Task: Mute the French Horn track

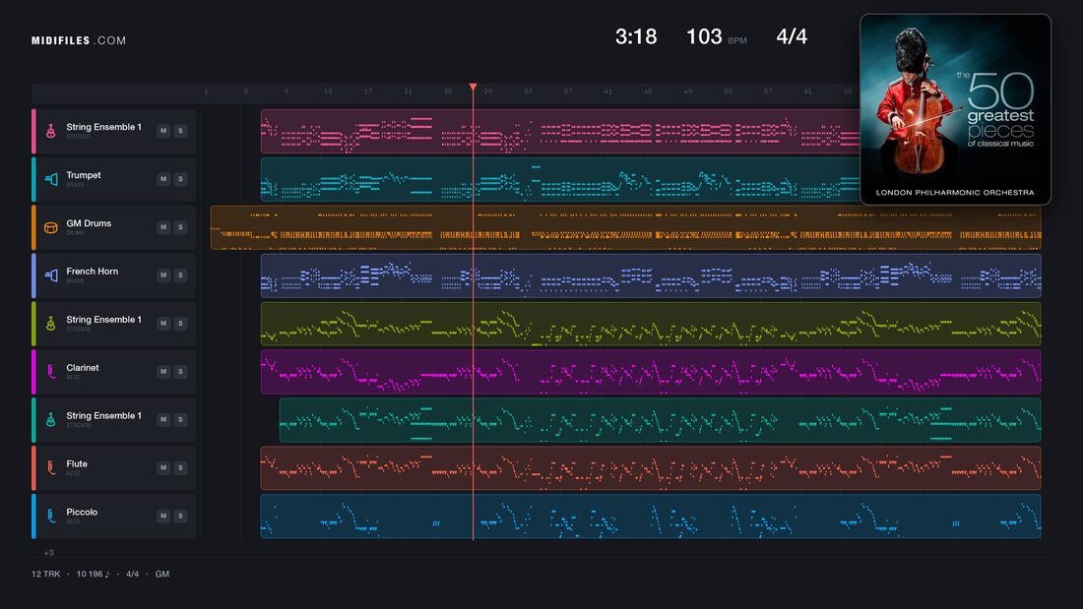Action: pyautogui.click(x=163, y=274)
